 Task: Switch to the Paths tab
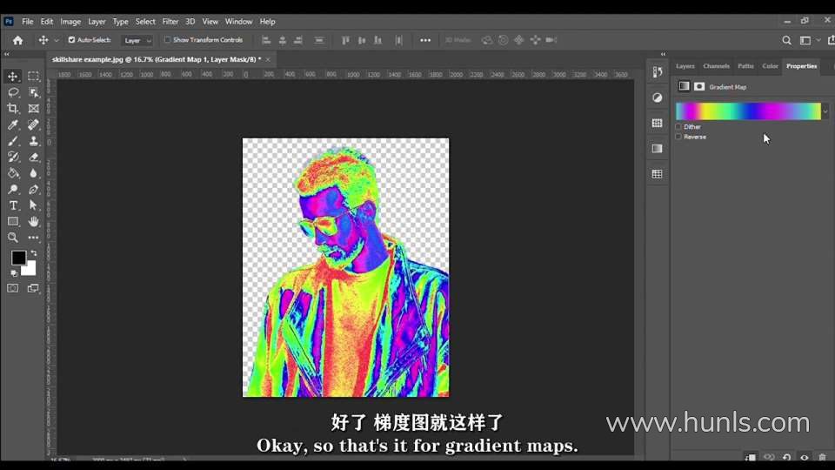click(x=745, y=66)
